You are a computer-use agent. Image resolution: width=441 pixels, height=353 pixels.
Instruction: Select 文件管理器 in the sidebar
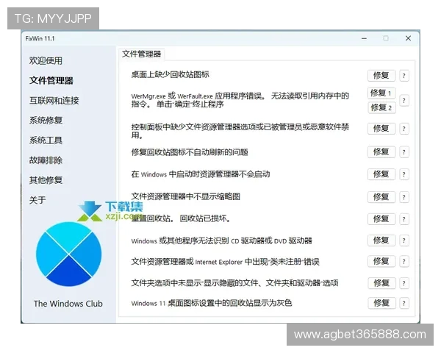pos(51,80)
